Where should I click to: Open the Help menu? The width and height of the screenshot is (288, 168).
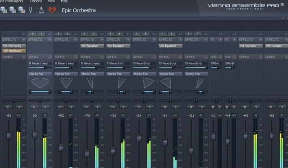click(64, 1)
